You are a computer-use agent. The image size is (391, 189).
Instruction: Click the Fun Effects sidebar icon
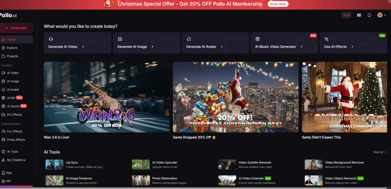coord(3,131)
